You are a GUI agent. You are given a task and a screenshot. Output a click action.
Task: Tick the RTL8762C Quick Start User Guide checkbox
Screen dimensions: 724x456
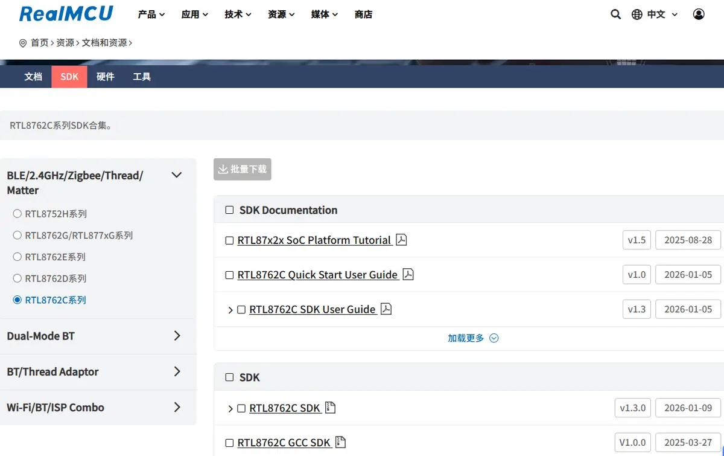click(229, 275)
